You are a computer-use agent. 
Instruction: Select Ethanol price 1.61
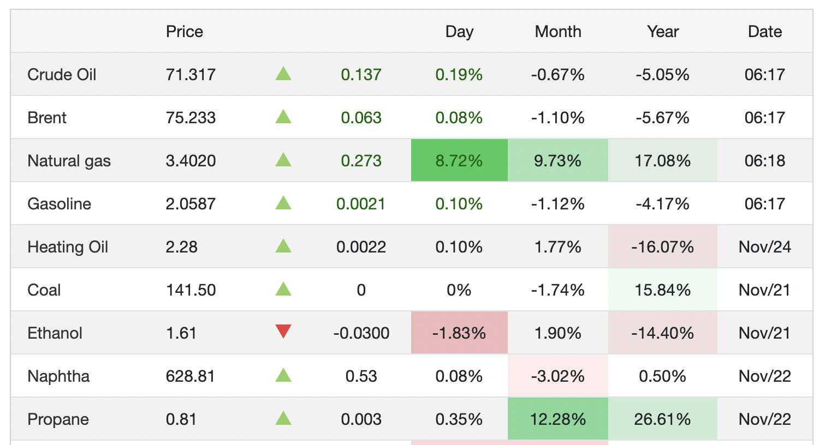[181, 333]
